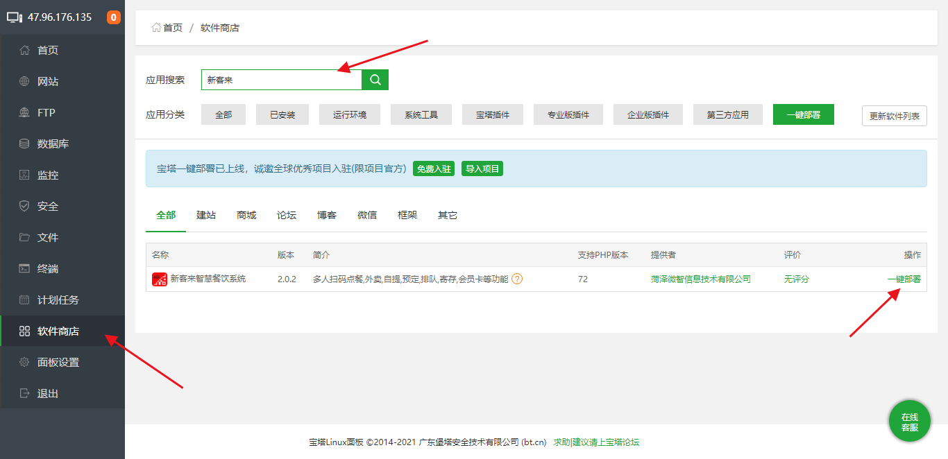This screenshot has width=948, height=459.
Task: Switch to the 商城 tab
Action: (246, 215)
